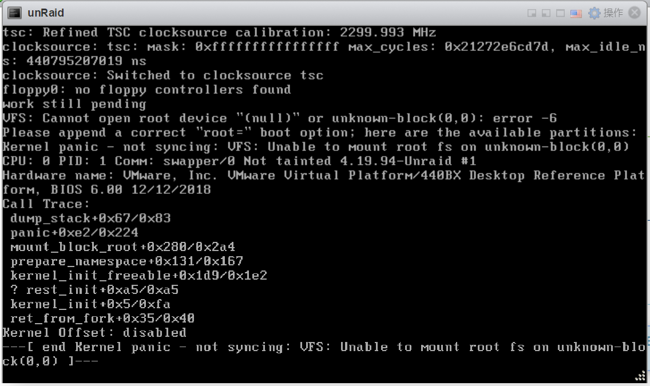
Task: Click the 操作 actions label
Action: click(x=613, y=13)
